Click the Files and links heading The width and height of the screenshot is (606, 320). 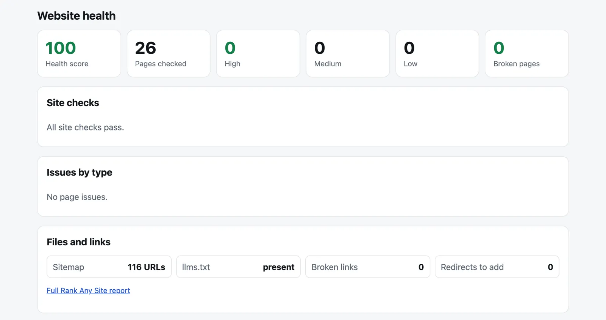point(79,242)
